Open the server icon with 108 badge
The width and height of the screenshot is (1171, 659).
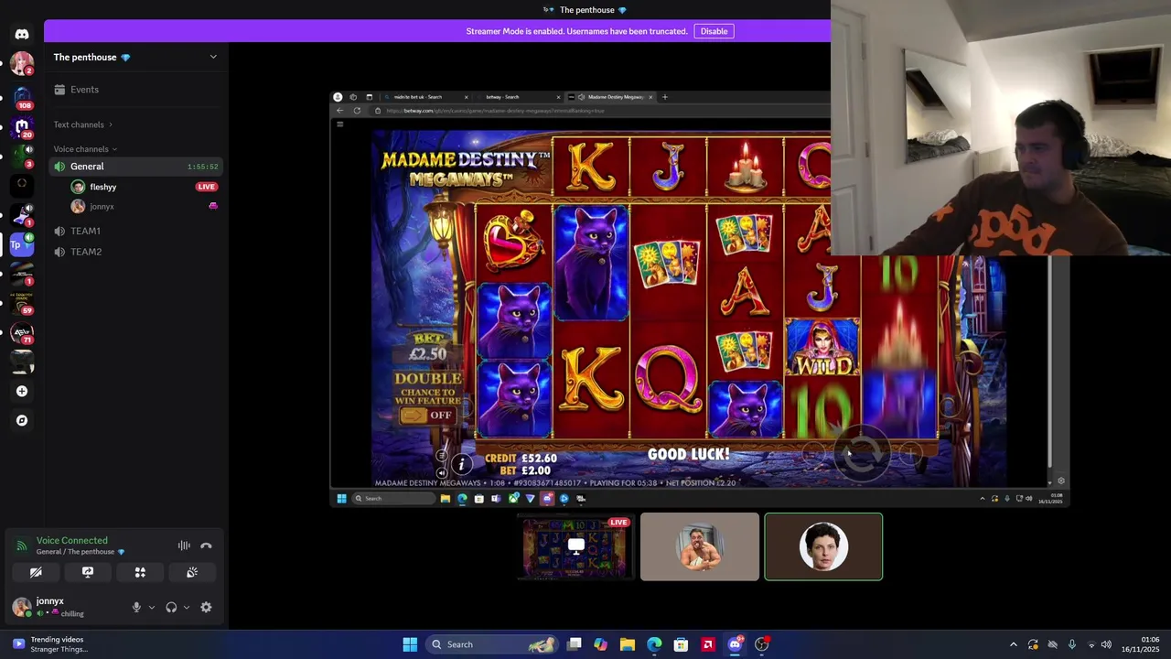(x=22, y=96)
